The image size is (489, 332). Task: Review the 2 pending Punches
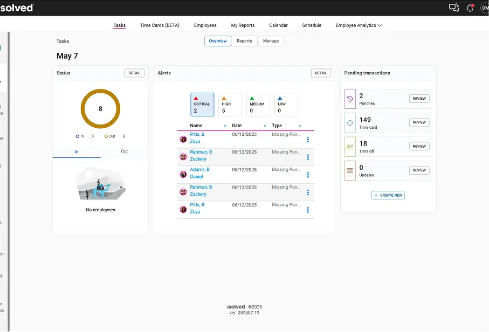[419, 99]
